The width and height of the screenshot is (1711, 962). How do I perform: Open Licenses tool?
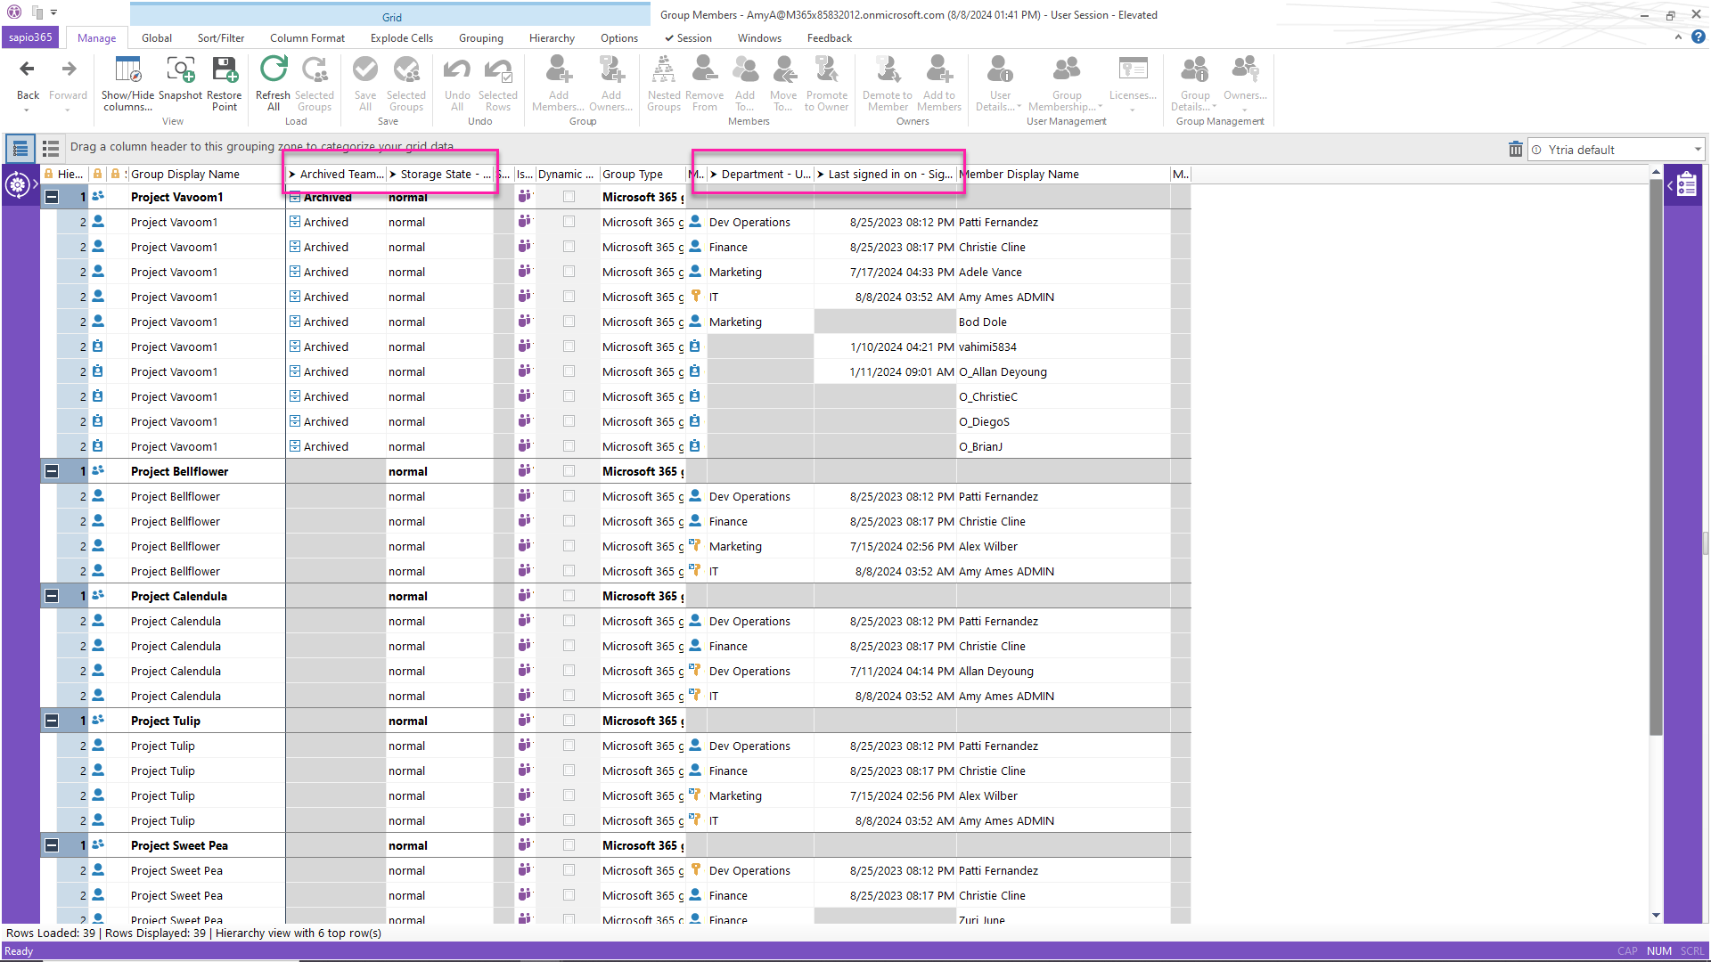click(x=1133, y=82)
